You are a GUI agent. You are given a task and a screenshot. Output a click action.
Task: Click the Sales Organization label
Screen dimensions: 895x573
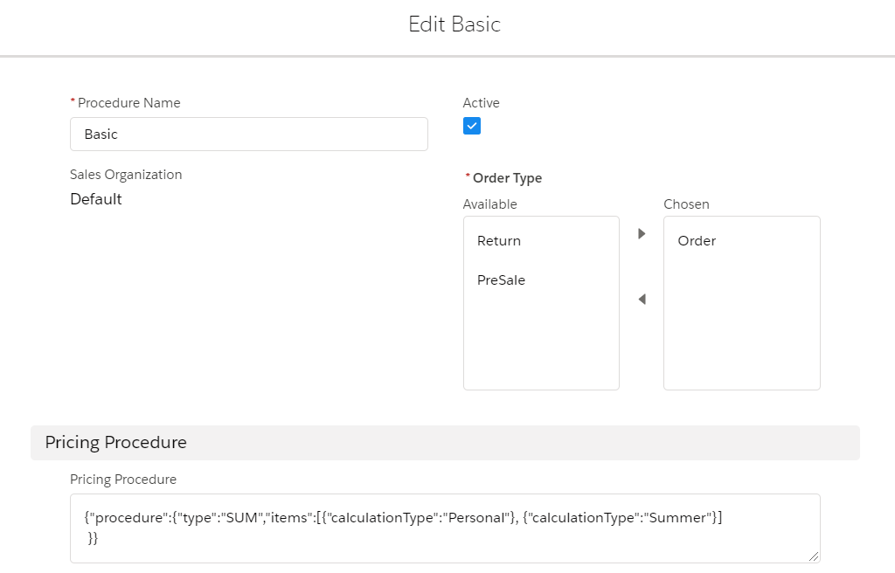click(126, 175)
